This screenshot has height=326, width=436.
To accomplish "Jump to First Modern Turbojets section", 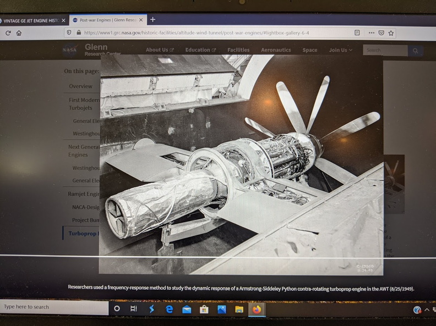I will 84,103.
